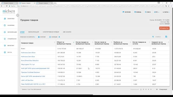Image resolution: width=173 pixels, height=97 pixels.
Task: Open Bond Street Blue Selection link
Action: (30, 60)
